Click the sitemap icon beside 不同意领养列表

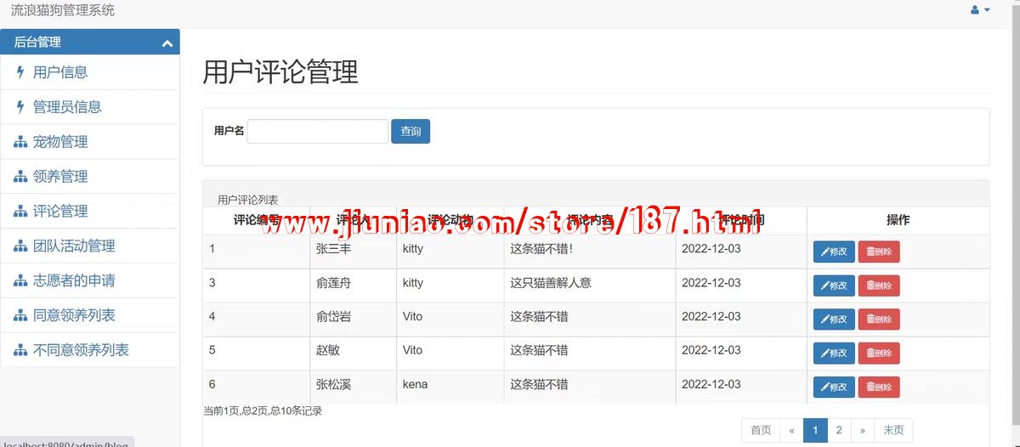20,350
